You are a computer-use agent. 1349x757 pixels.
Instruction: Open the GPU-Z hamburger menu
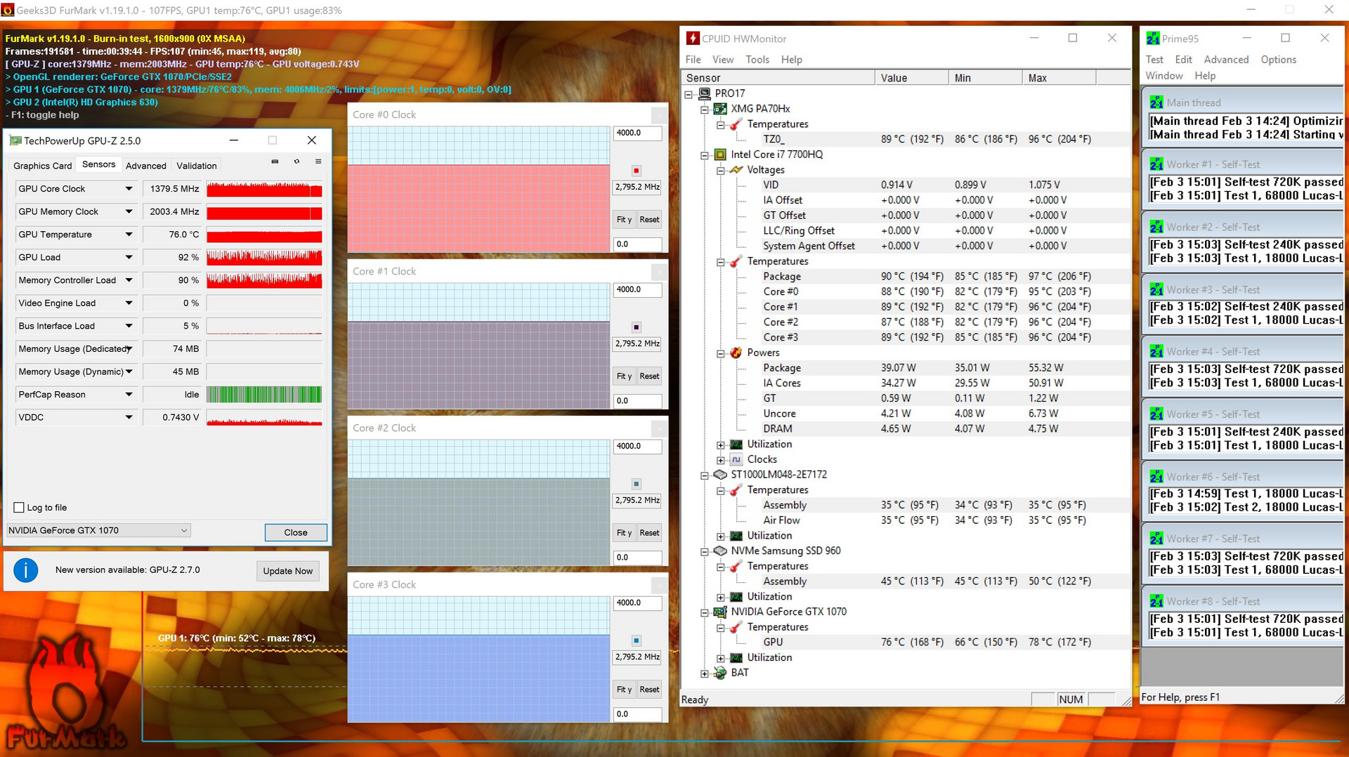(x=318, y=162)
